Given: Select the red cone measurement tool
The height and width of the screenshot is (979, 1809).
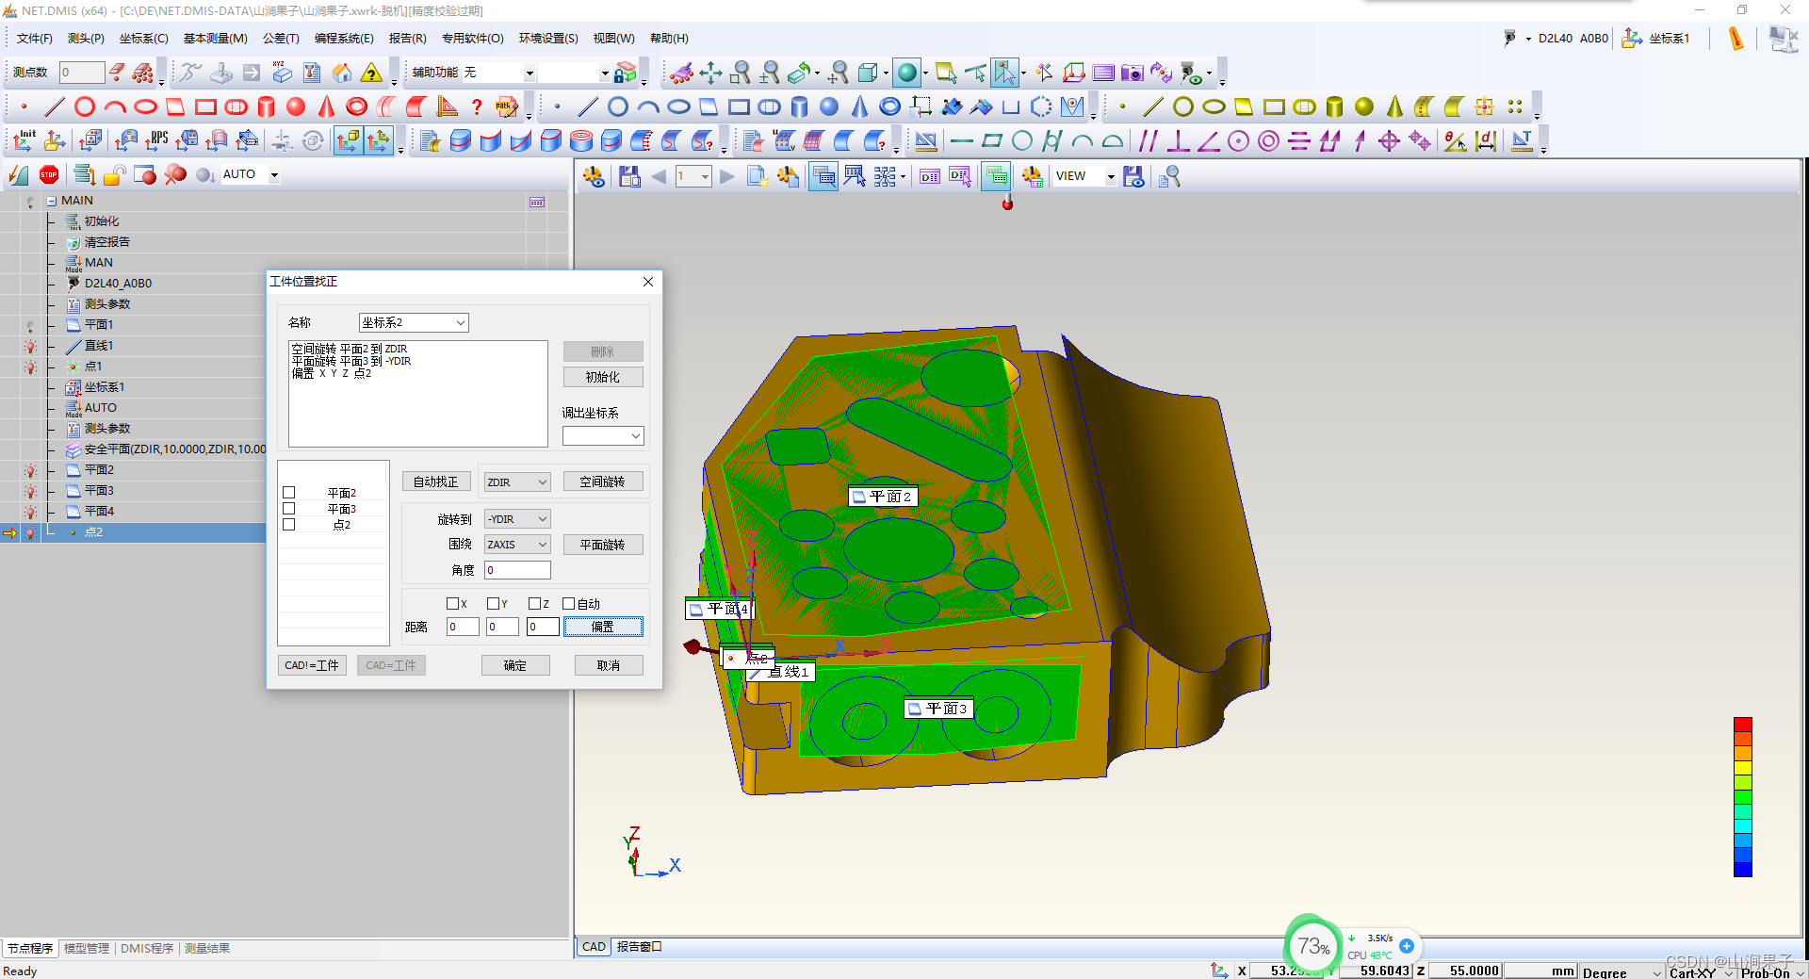Looking at the screenshot, I should pos(326,106).
